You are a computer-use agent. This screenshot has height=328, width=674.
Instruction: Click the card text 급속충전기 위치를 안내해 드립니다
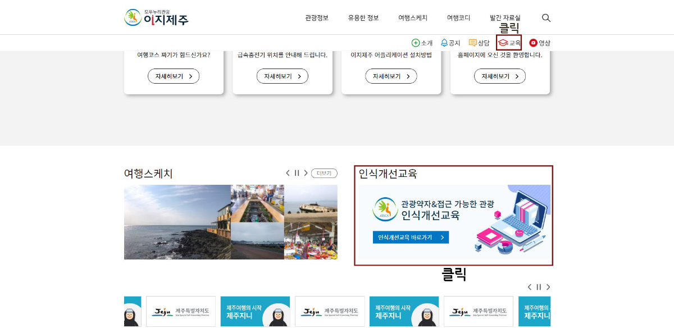pos(283,55)
